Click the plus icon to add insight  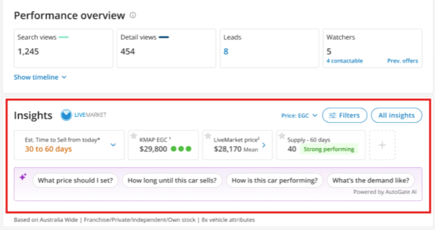382,145
